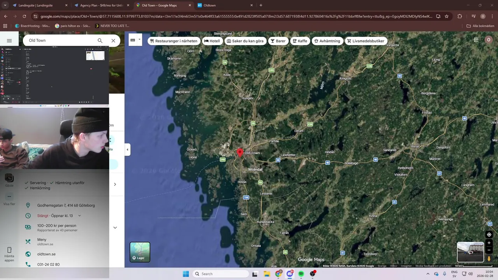Open the Gävle recent item

(x=9, y=180)
